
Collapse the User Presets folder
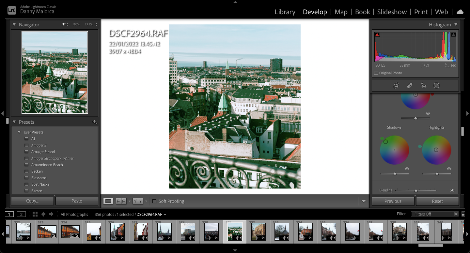pos(19,132)
